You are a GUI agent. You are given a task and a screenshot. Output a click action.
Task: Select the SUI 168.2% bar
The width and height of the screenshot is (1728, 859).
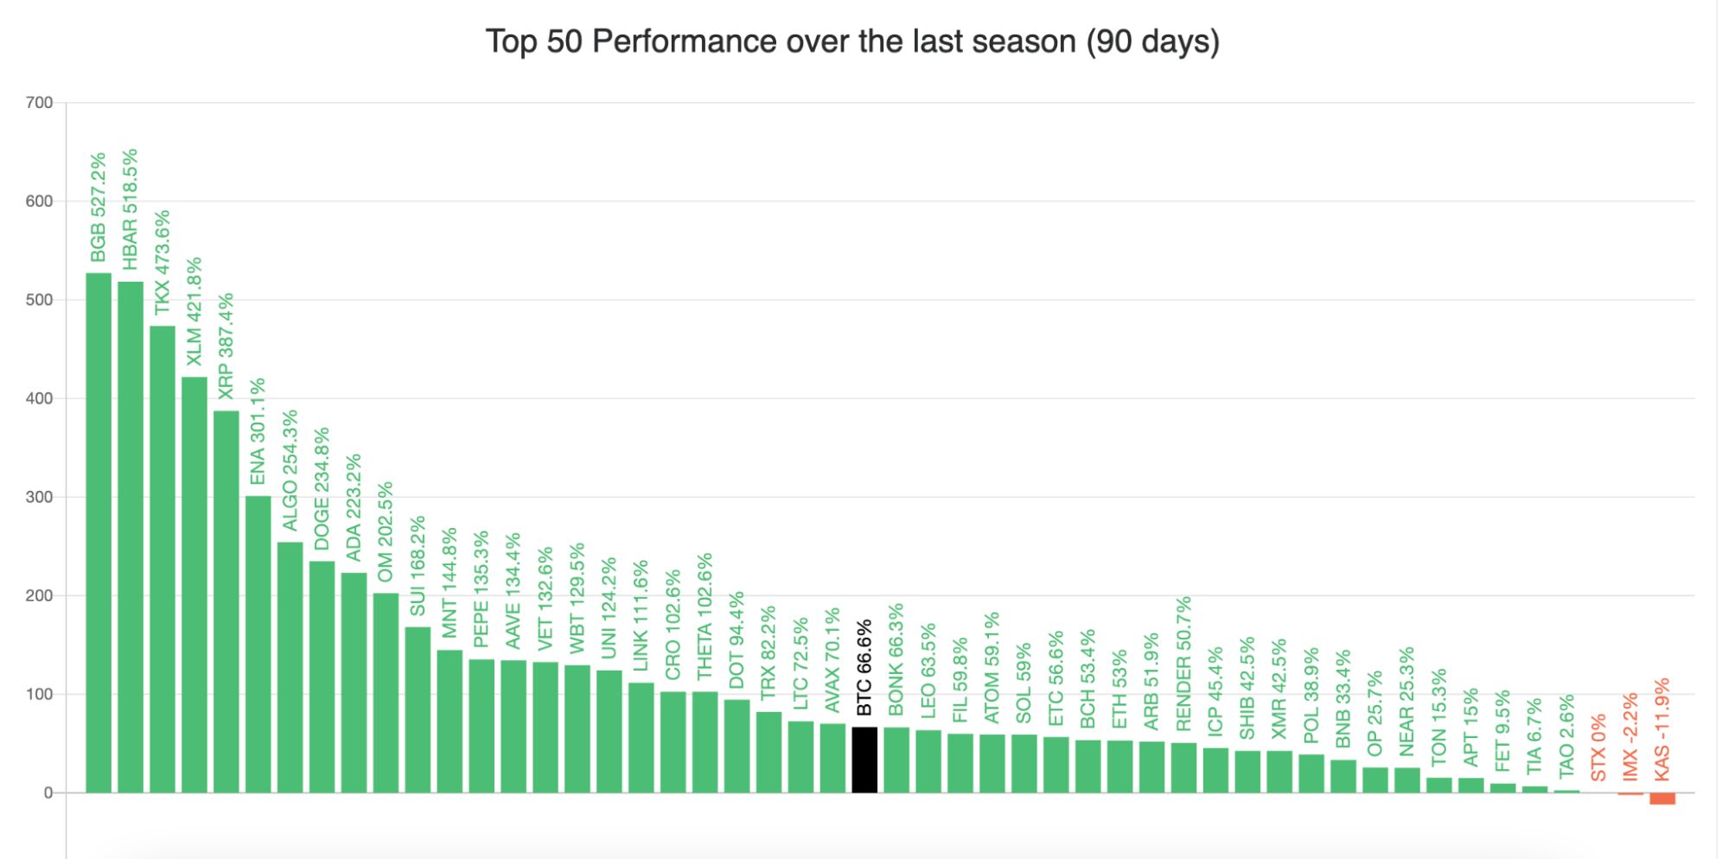point(418,709)
